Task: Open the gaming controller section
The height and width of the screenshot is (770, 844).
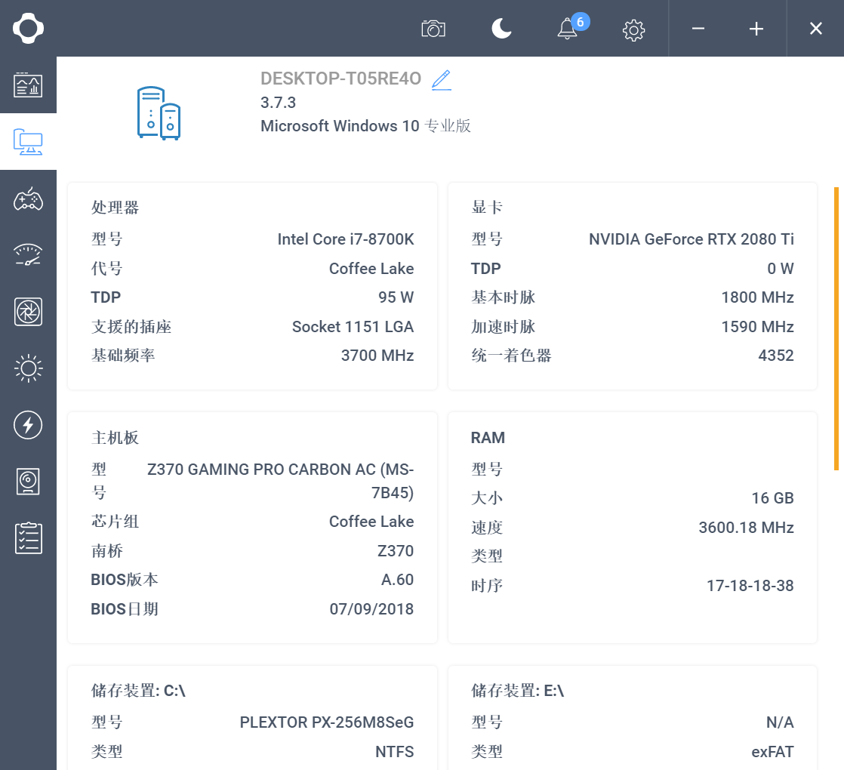Action: [x=28, y=199]
